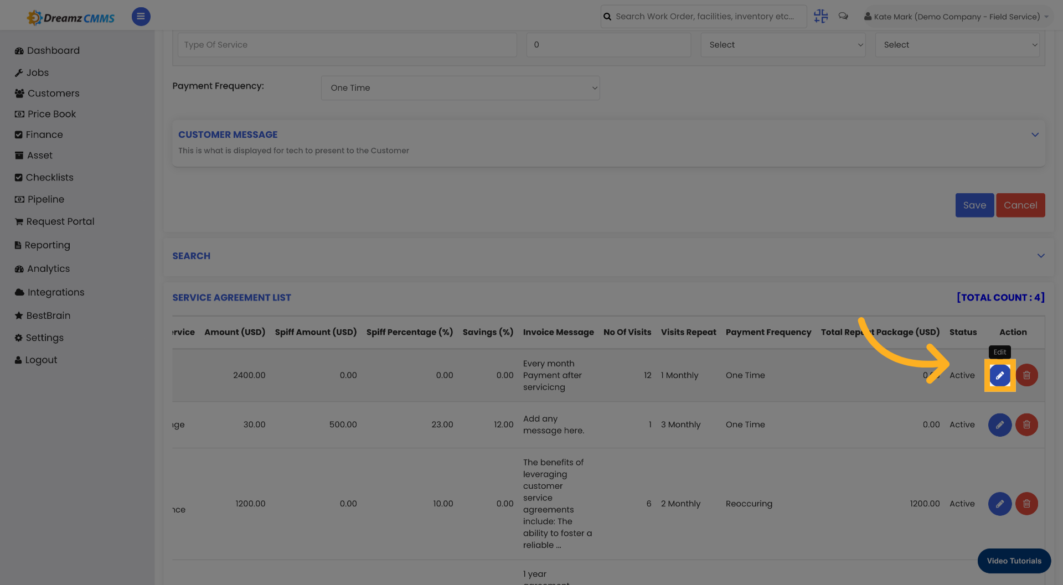
Task: Click the SERVICE AGREEMENT LIST heading
Action: pos(231,298)
